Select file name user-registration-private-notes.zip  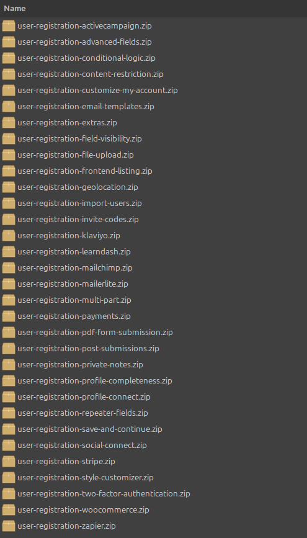point(80,364)
